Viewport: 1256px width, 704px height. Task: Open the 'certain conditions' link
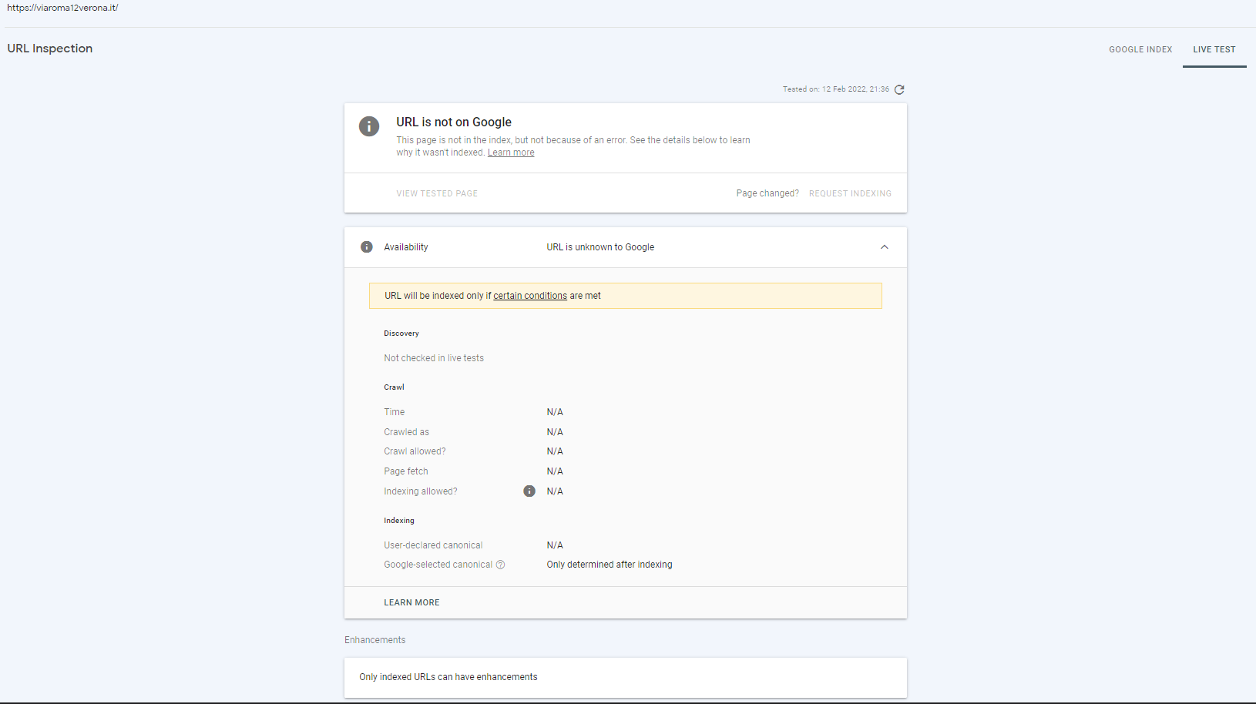(530, 295)
